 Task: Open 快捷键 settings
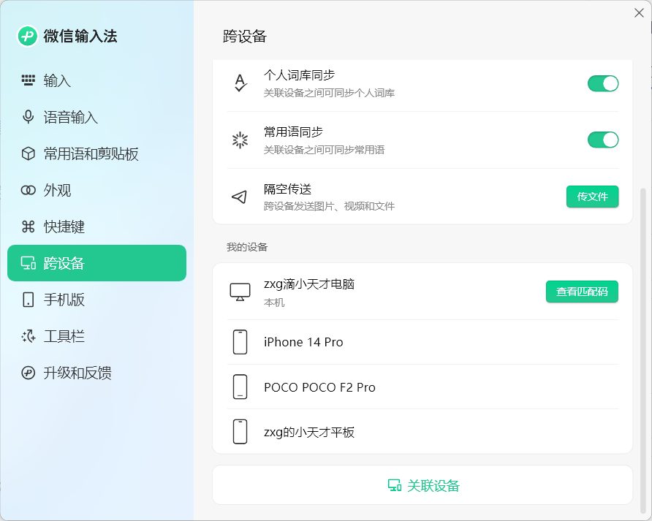click(x=97, y=227)
